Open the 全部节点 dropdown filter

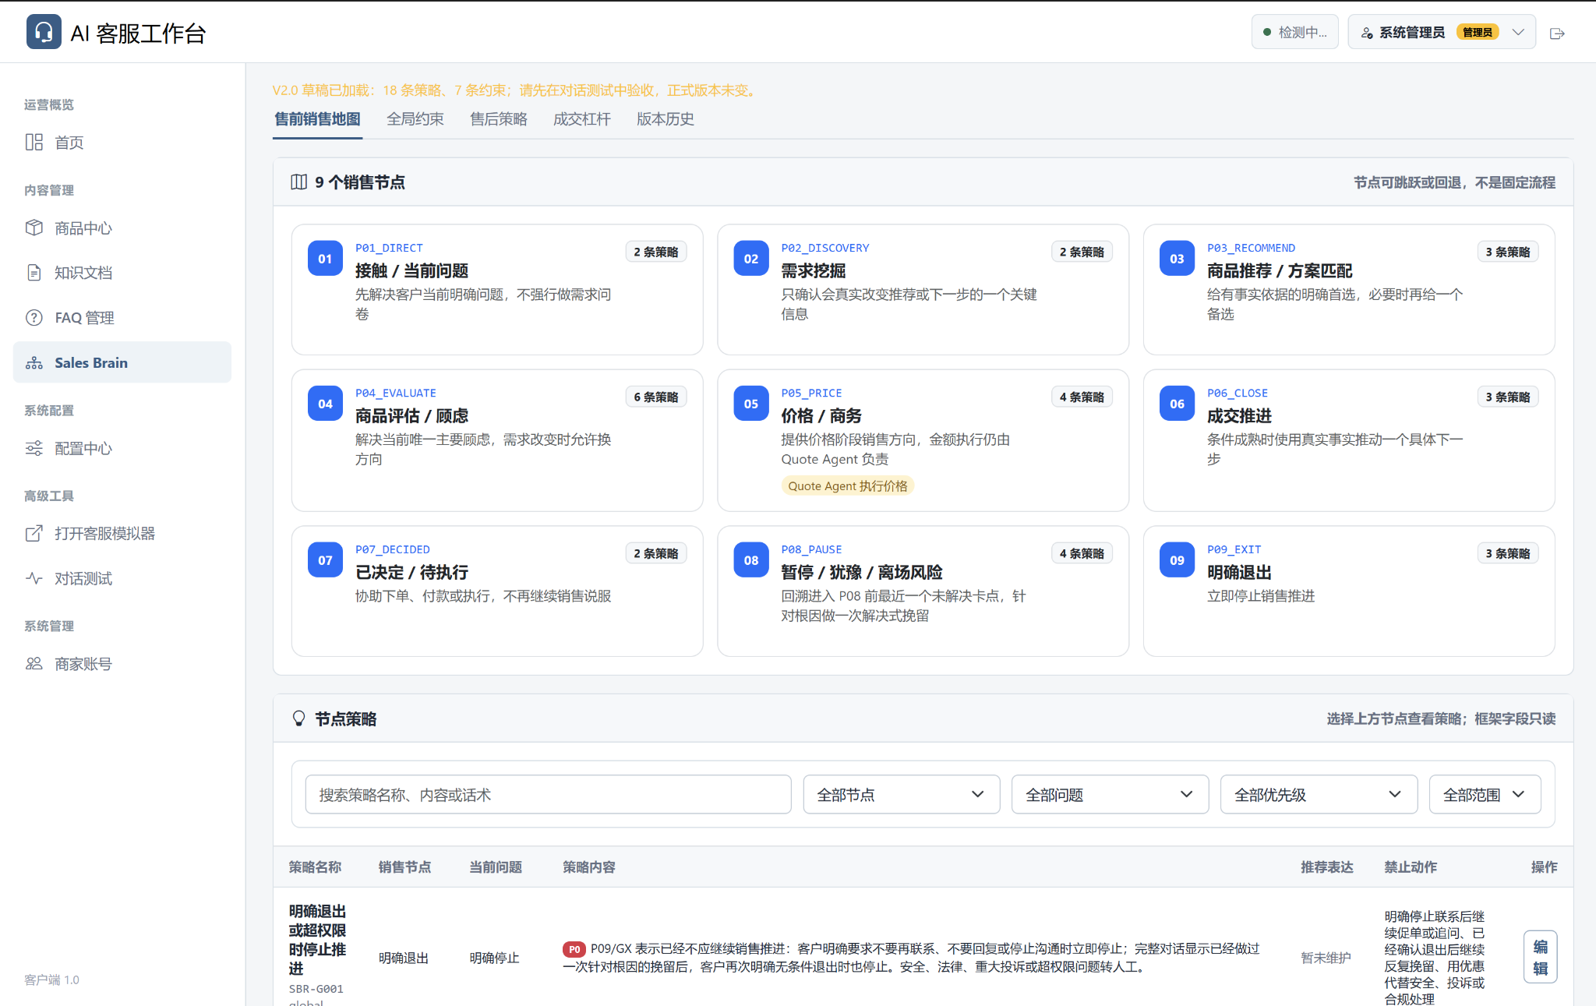point(901,794)
